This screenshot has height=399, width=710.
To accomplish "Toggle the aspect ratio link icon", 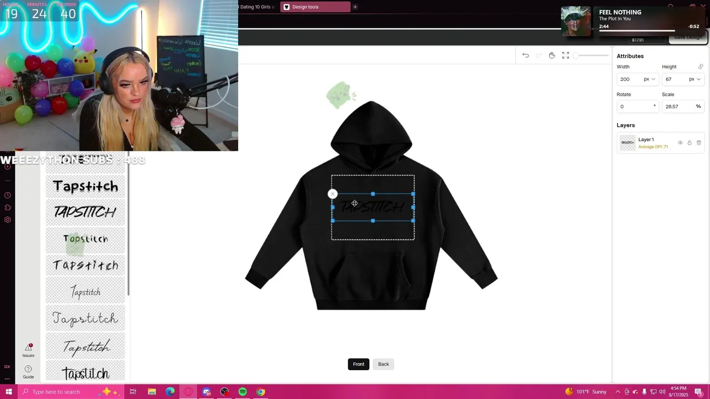I will 701,66.
